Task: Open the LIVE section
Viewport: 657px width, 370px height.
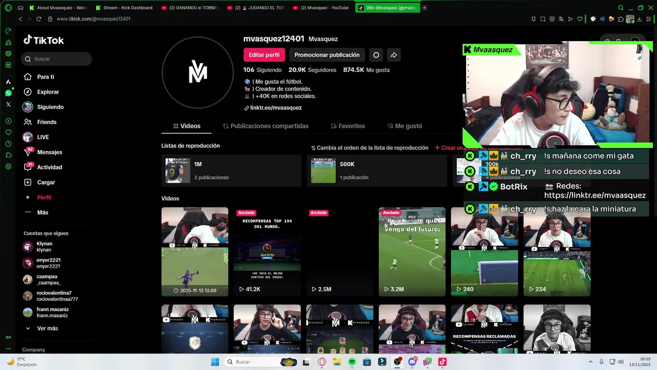Action: 36,137
